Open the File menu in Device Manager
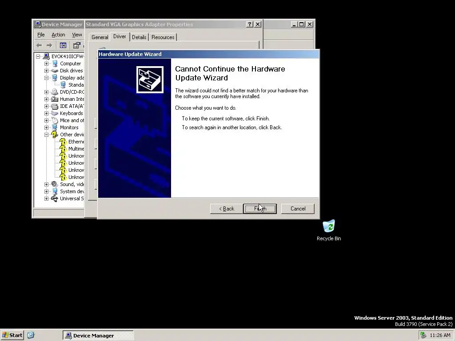Screen dimensions: 455x341 pos(41,35)
